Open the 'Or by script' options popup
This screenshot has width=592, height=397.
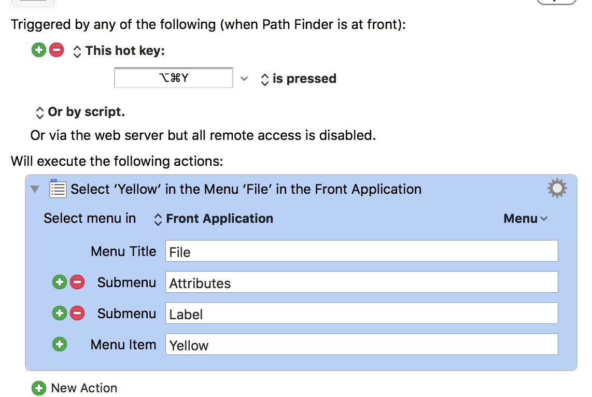click(80, 112)
